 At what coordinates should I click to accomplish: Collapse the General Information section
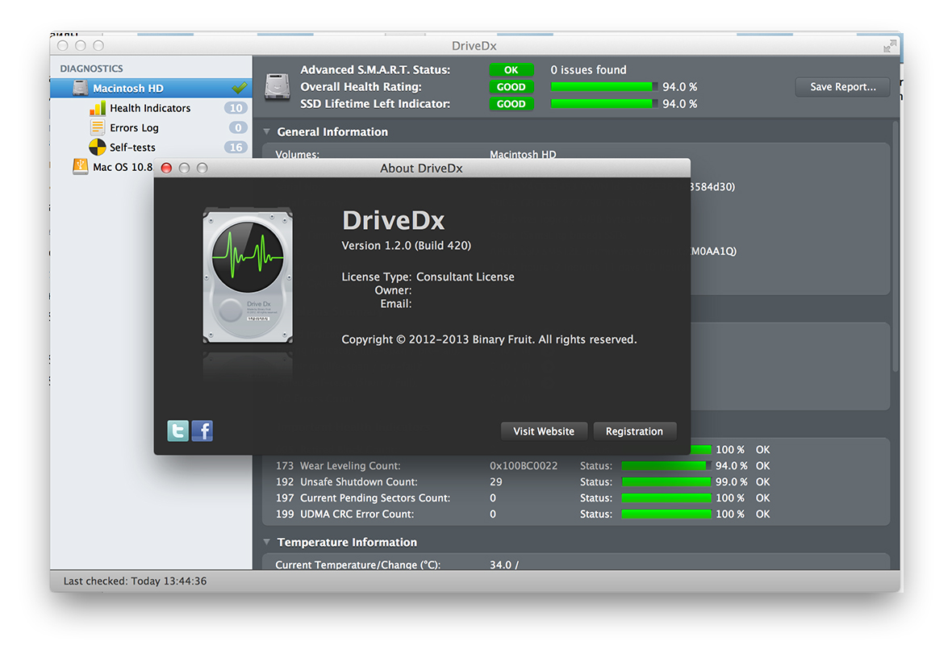tap(266, 131)
